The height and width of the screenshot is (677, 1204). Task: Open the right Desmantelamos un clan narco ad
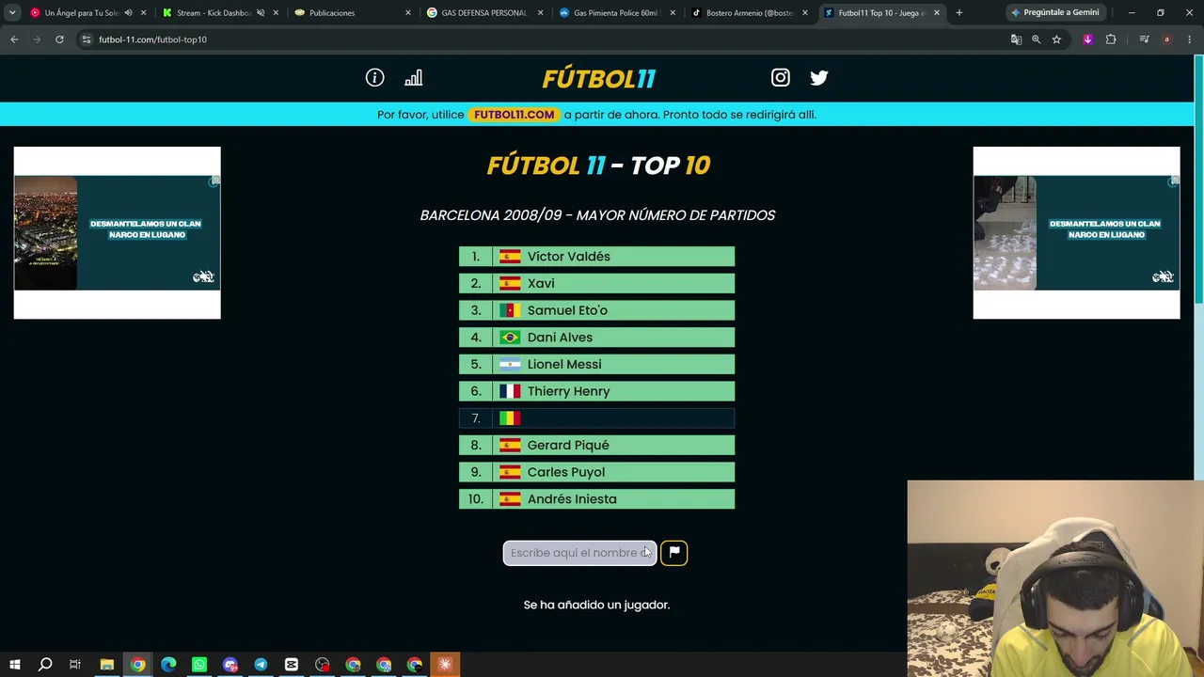1076,233
